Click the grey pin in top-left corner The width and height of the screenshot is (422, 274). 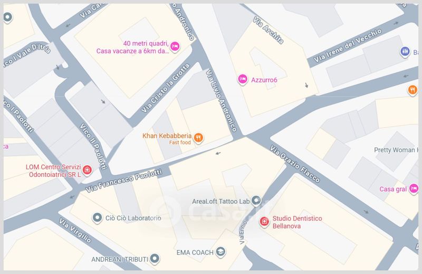coord(7,17)
